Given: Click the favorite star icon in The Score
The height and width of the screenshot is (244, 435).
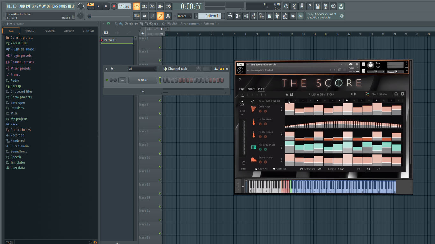Looking at the screenshot, I should tap(287, 94).
